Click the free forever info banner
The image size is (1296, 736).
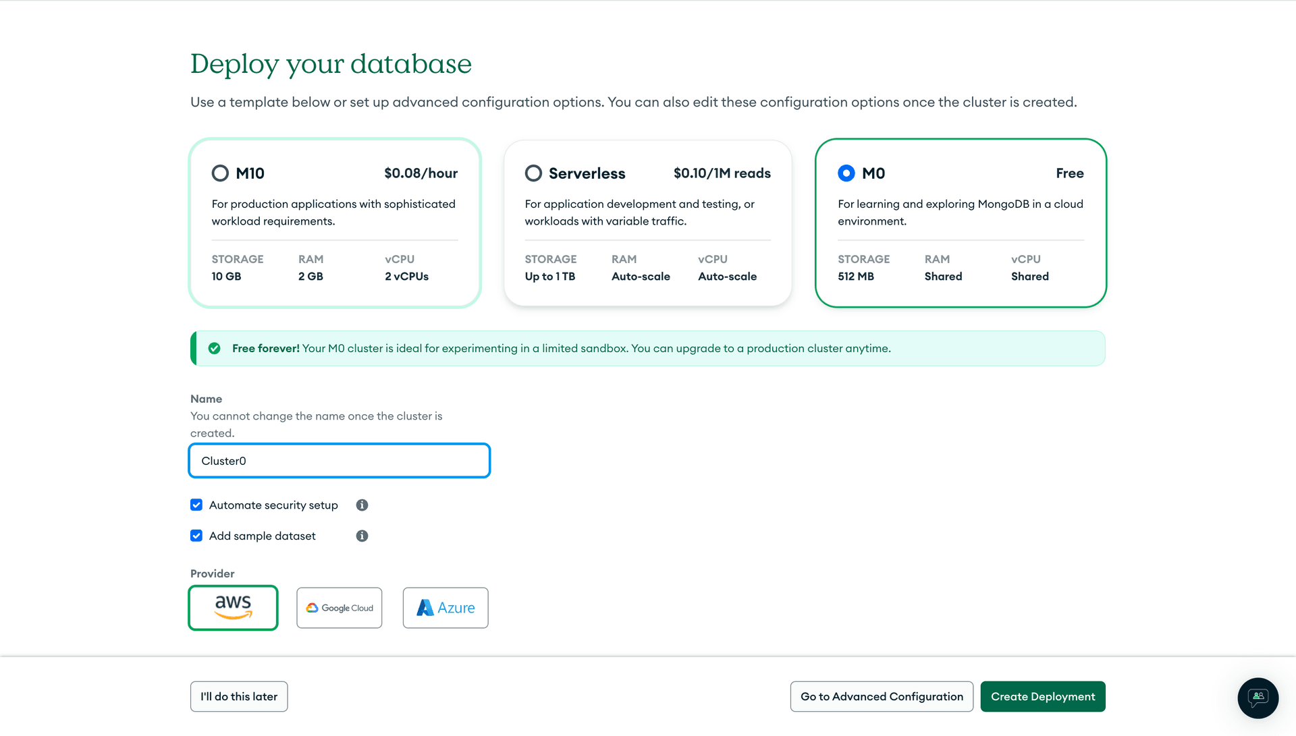[648, 348]
